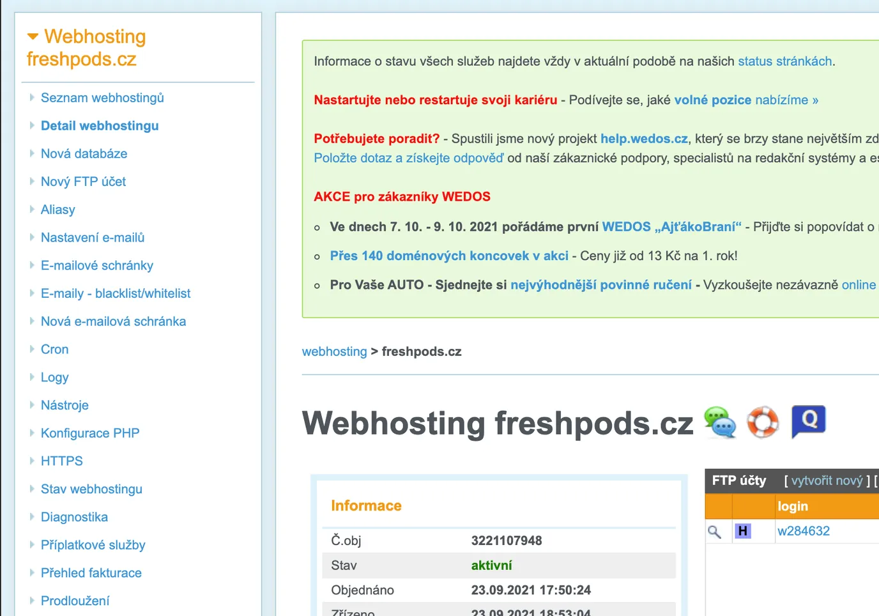This screenshot has width=879, height=616.
Task: Click the Č.obj row label
Action: [x=346, y=541]
